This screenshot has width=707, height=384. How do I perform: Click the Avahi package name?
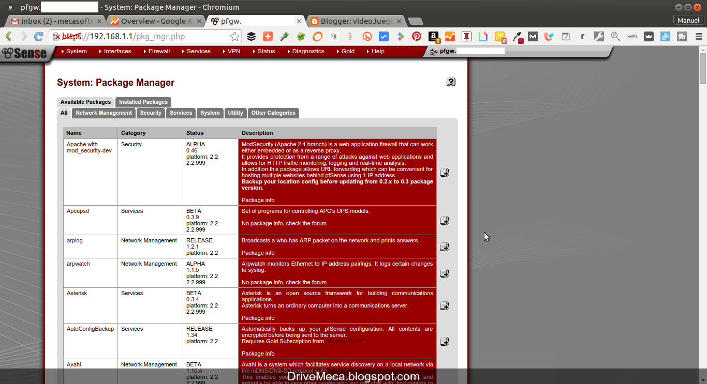tap(73, 364)
